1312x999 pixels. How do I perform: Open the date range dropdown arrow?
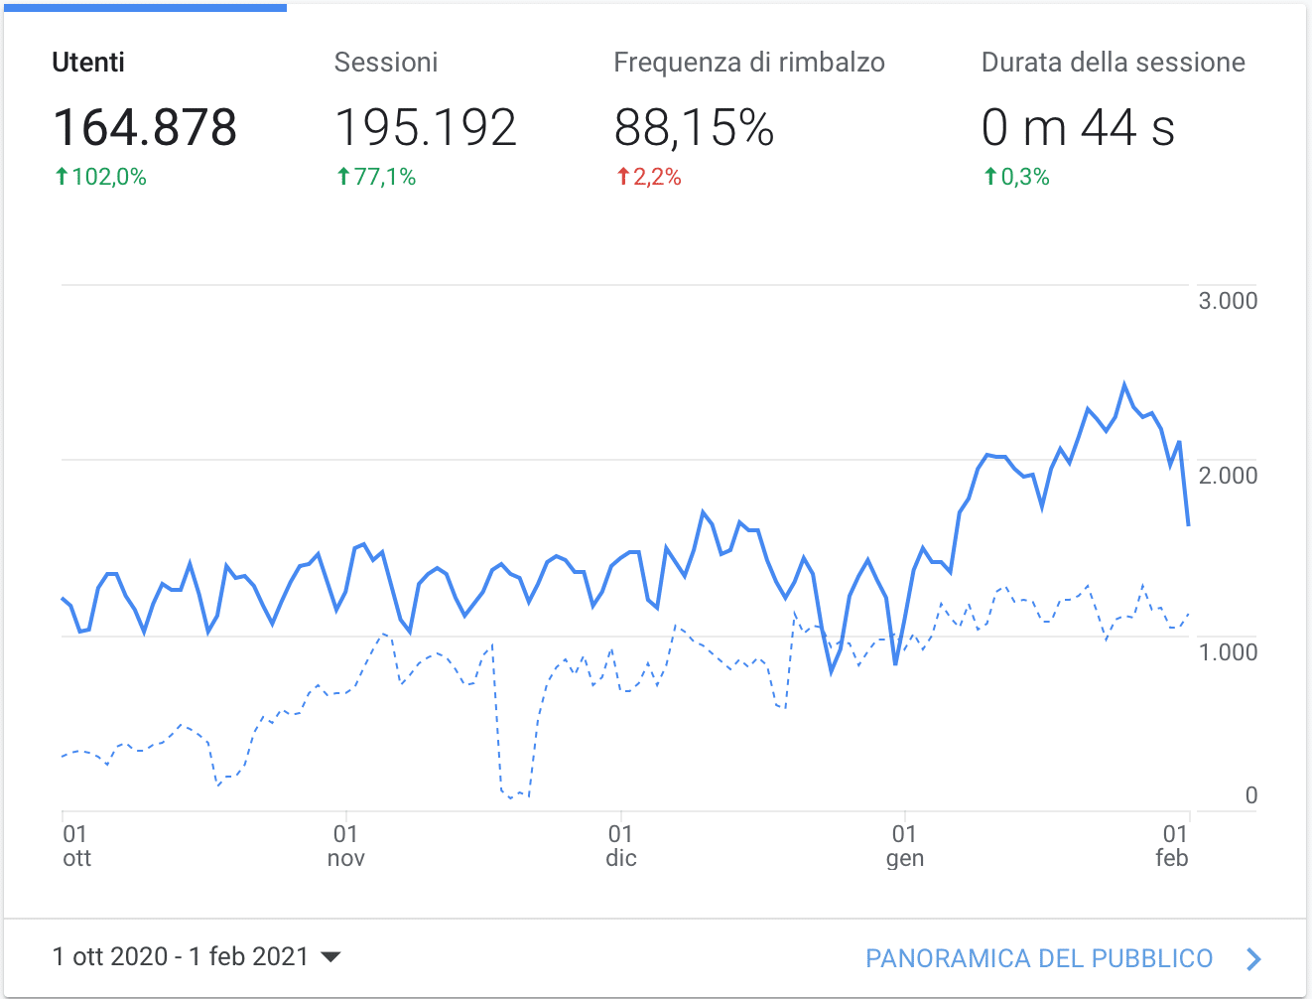tap(330, 957)
